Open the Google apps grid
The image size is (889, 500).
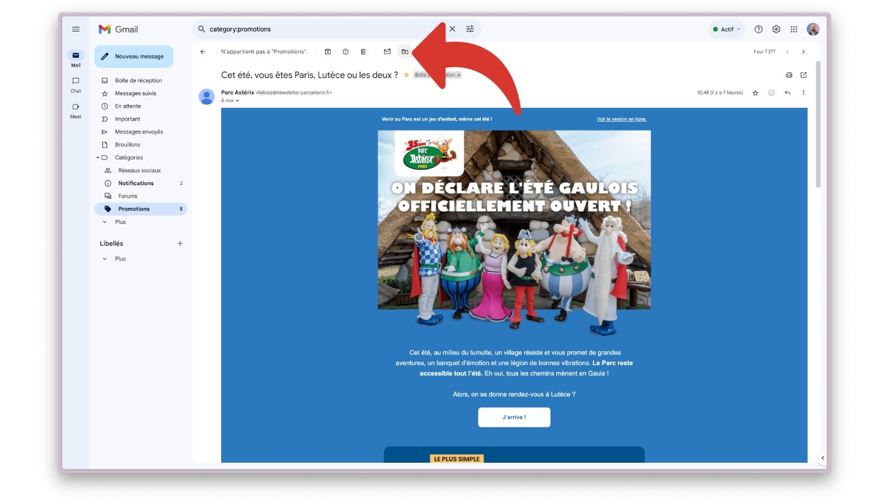(x=794, y=29)
